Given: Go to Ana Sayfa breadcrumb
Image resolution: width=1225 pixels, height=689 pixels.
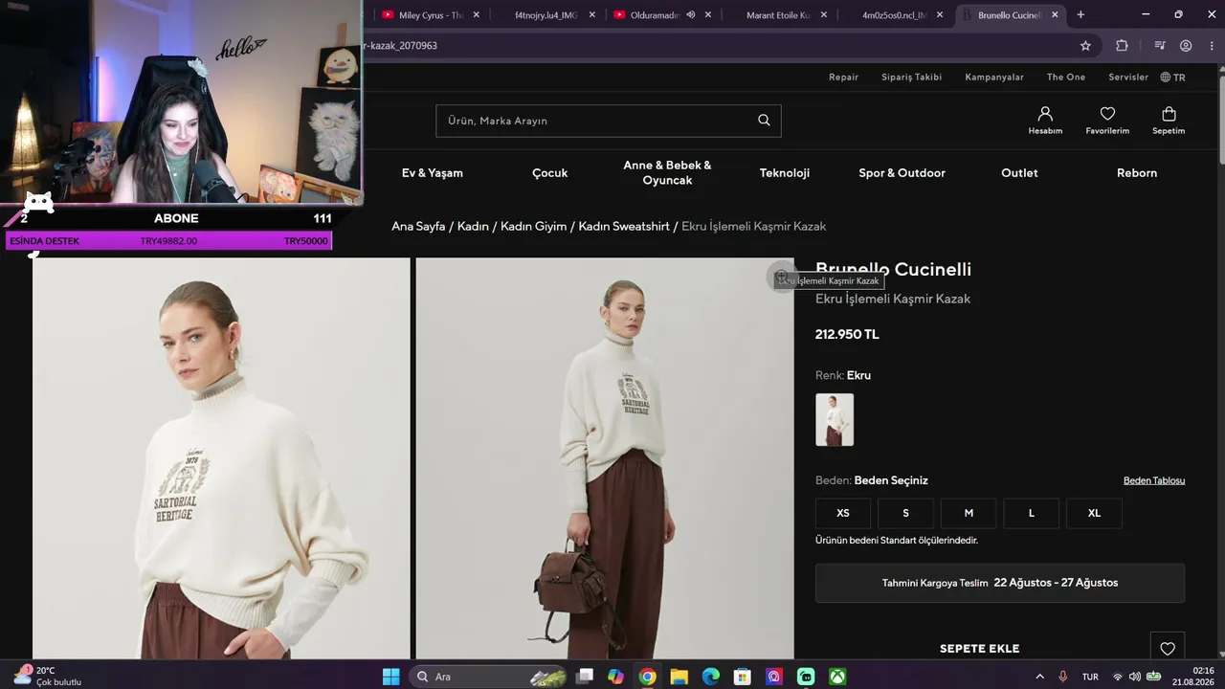Looking at the screenshot, I should click(418, 227).
